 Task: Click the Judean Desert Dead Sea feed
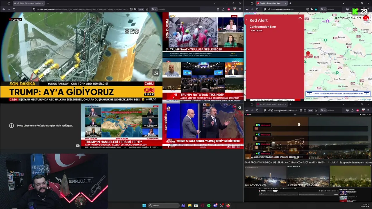click(308, 176)
